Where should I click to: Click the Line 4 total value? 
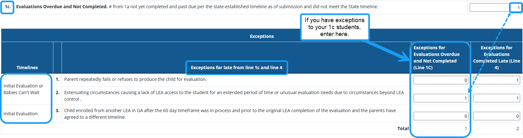pos(517,129)
